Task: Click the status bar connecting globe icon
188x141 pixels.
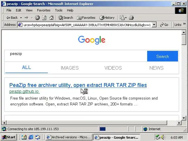Action: pos(4,129)
